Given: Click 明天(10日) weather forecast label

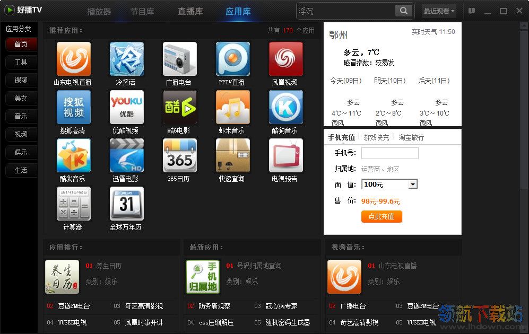Looking at the screenshot, I should point(389,81).
